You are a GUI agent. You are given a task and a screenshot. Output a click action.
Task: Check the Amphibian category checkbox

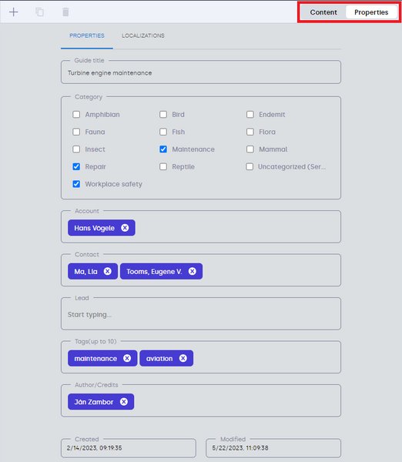[76, 114]
